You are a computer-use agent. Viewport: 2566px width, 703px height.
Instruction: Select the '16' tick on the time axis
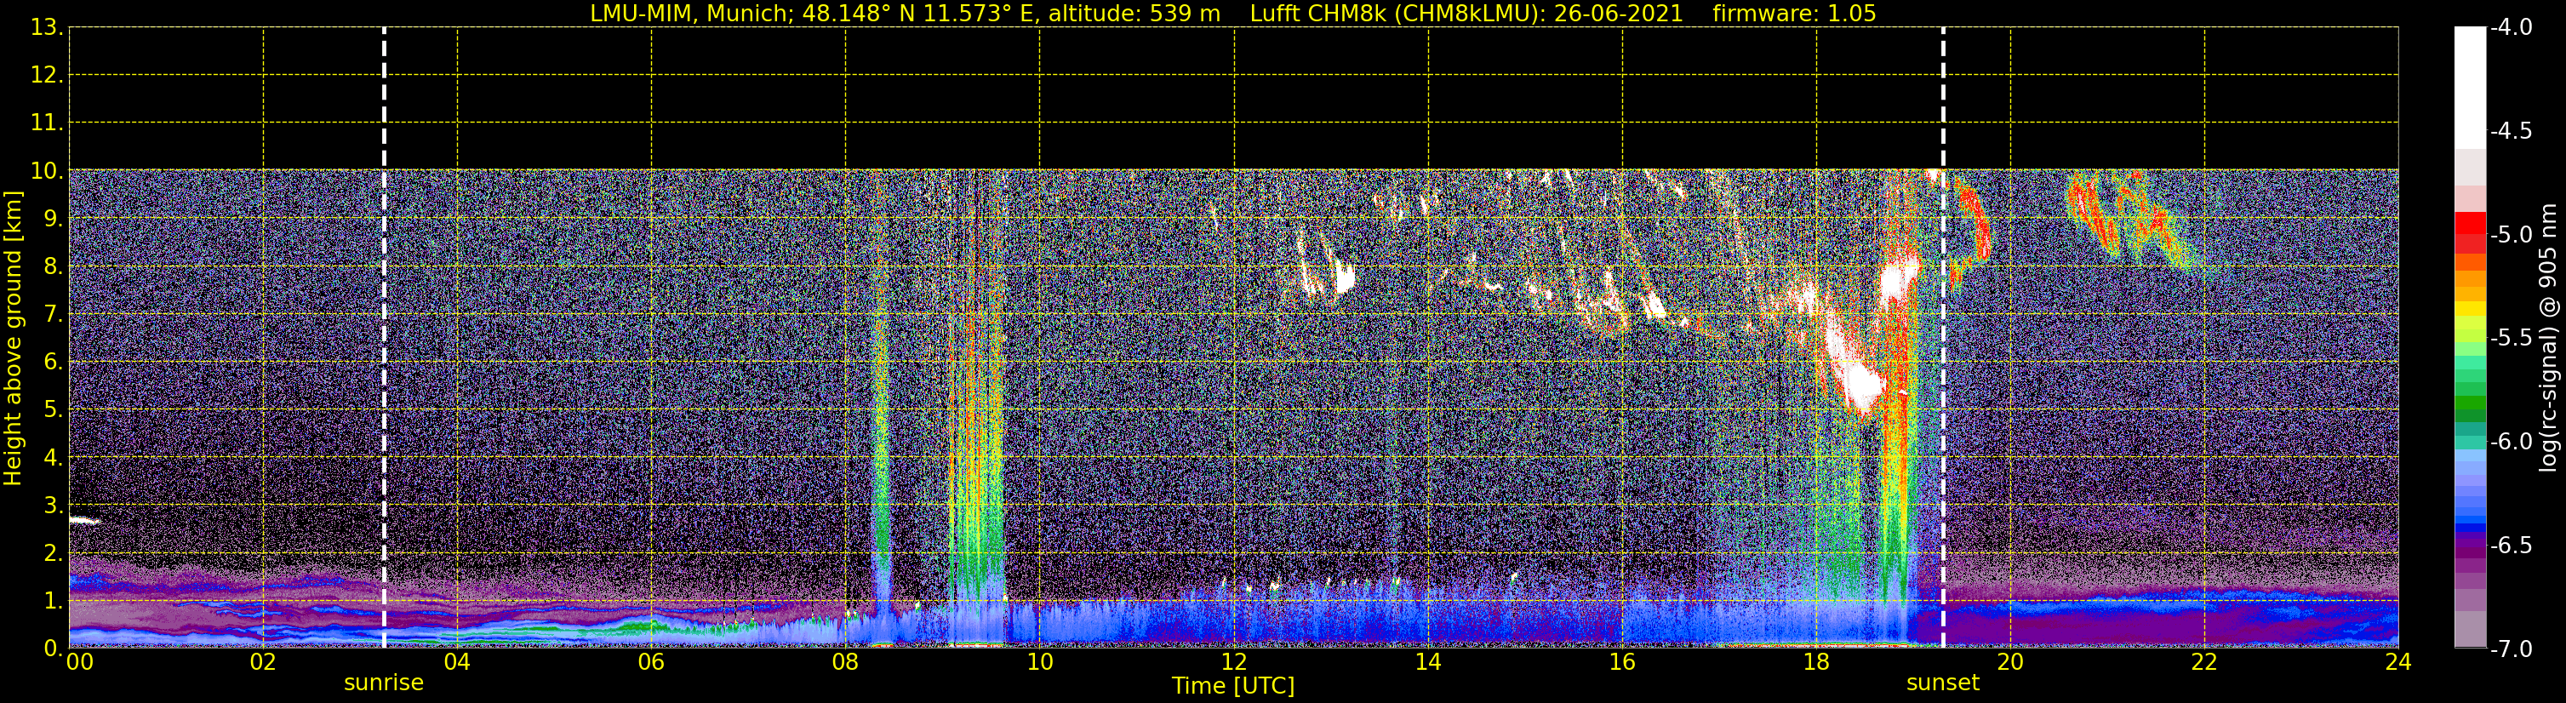(1623, 662)
